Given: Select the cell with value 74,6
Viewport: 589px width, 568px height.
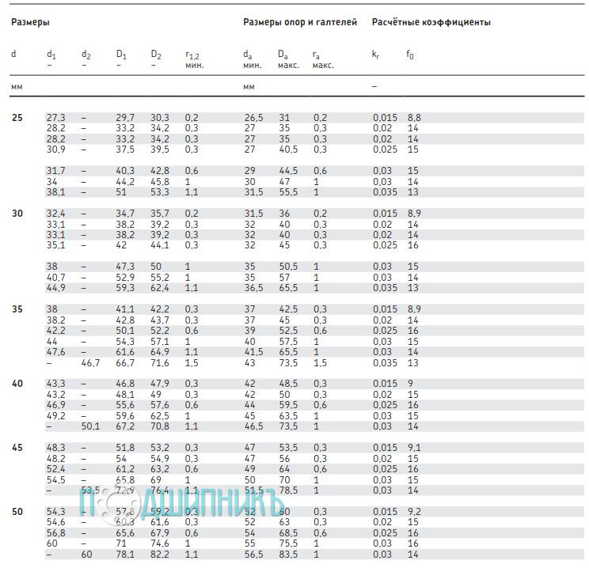Looking at the screenshot, I should pos(160,543).
